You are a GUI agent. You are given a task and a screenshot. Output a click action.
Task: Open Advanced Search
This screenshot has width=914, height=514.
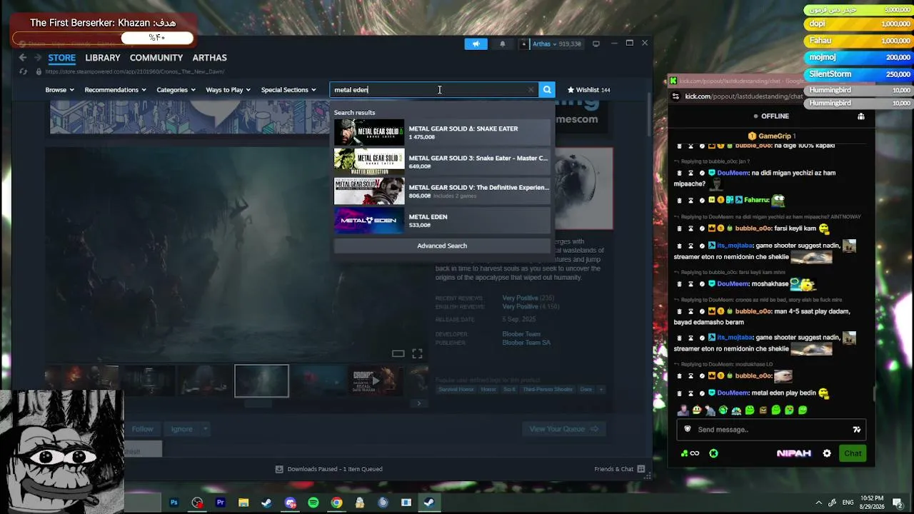pos(442,246)
